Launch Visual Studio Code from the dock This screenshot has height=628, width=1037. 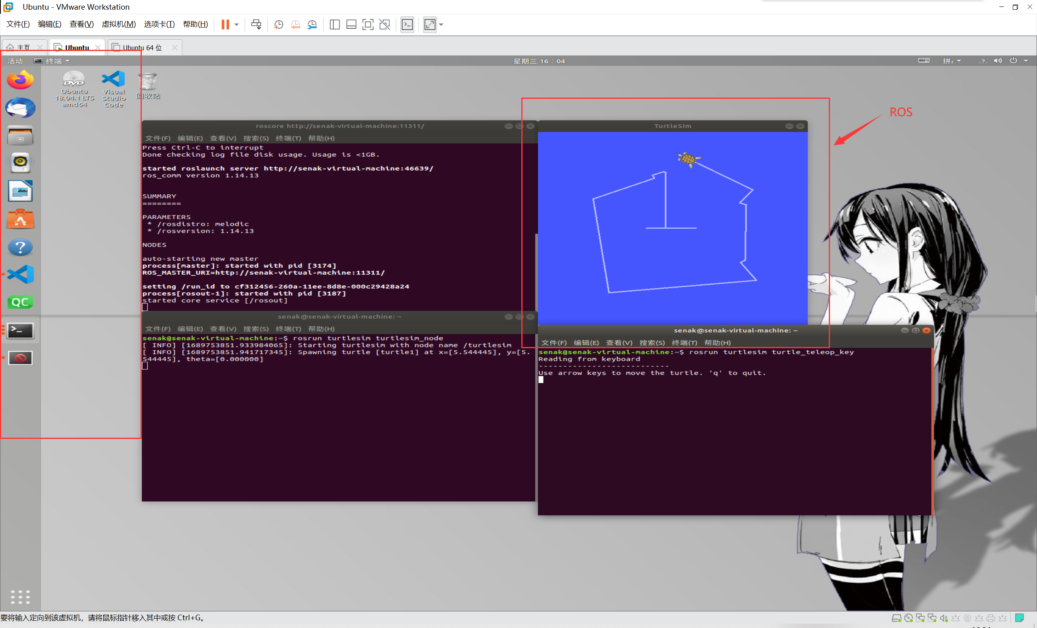20,274
